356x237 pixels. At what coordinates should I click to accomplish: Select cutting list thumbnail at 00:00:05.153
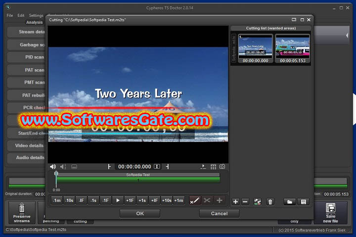(x=292, y=48)
